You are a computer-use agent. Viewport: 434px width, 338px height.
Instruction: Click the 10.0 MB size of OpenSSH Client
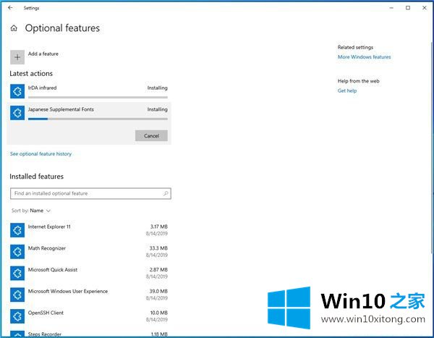(159, 313)
